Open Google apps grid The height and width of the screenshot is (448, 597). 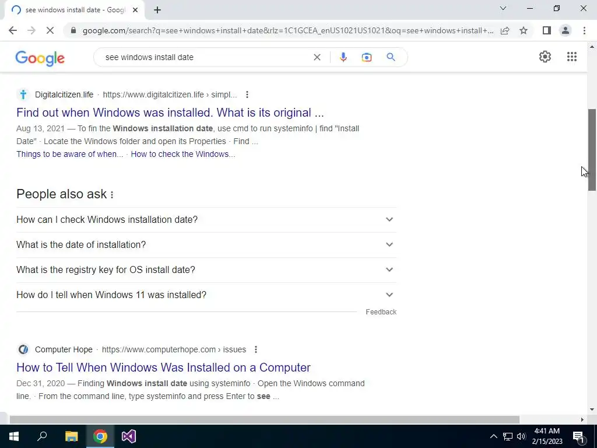pos(571,57)
